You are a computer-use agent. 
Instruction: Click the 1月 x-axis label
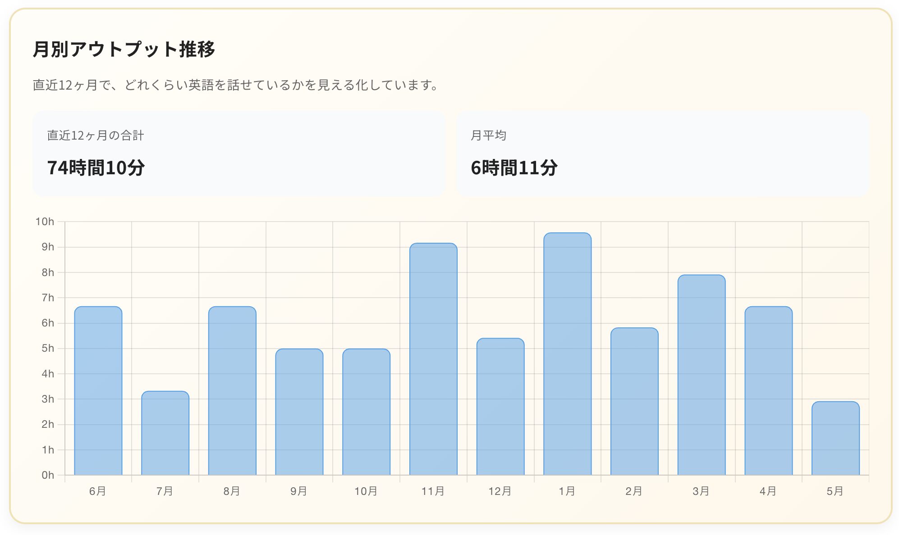[567, 491]
